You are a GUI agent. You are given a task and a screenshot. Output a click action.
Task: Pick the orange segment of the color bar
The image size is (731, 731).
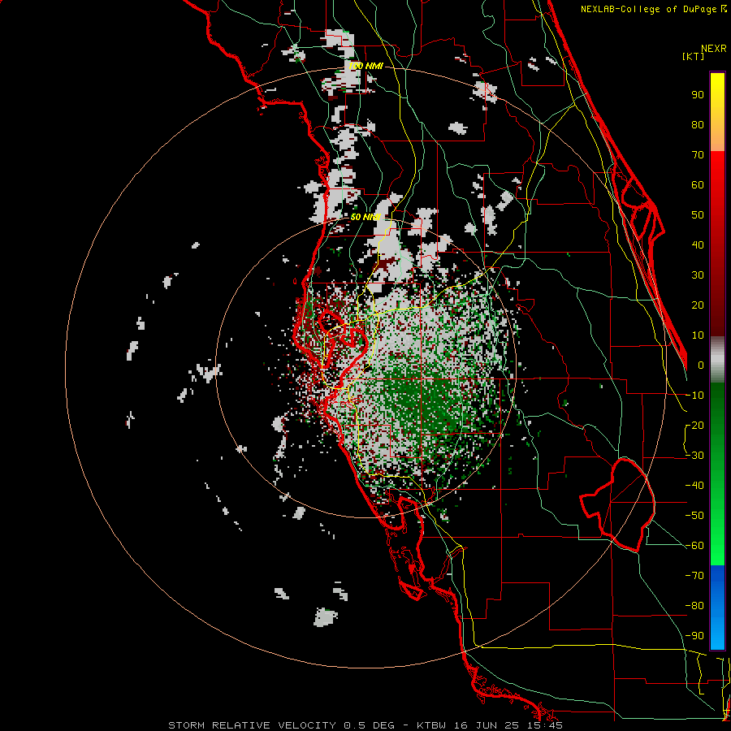717,137
